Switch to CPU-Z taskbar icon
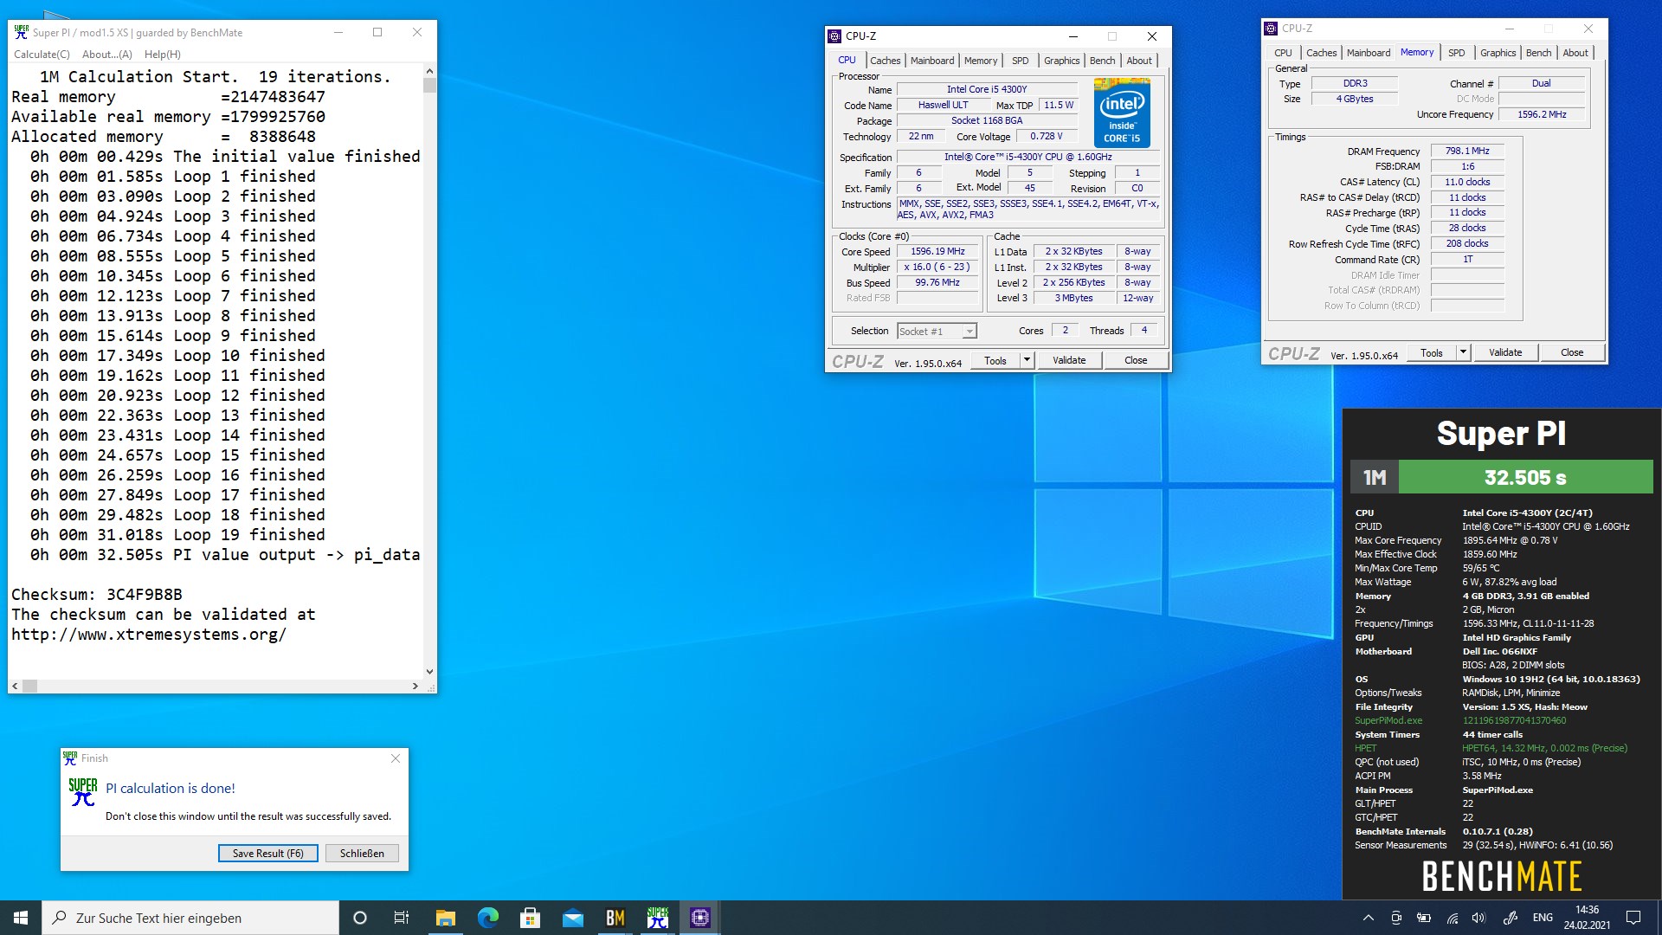The image size is (1662, 935). point(700,918)
